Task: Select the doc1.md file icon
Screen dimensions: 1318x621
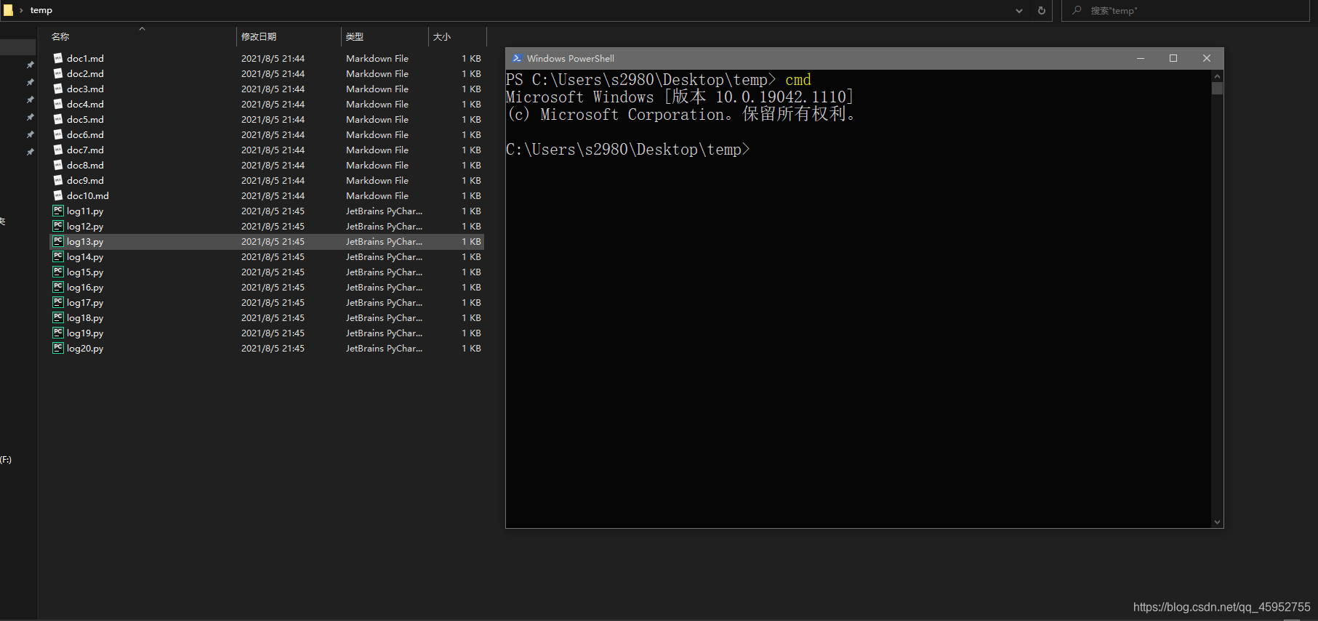Action: (58, 58)
